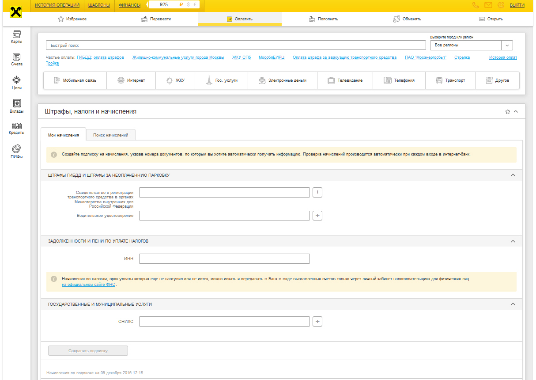536x380 pixels.
Task: Add another СНИЛС field
Action: (317, 322)
